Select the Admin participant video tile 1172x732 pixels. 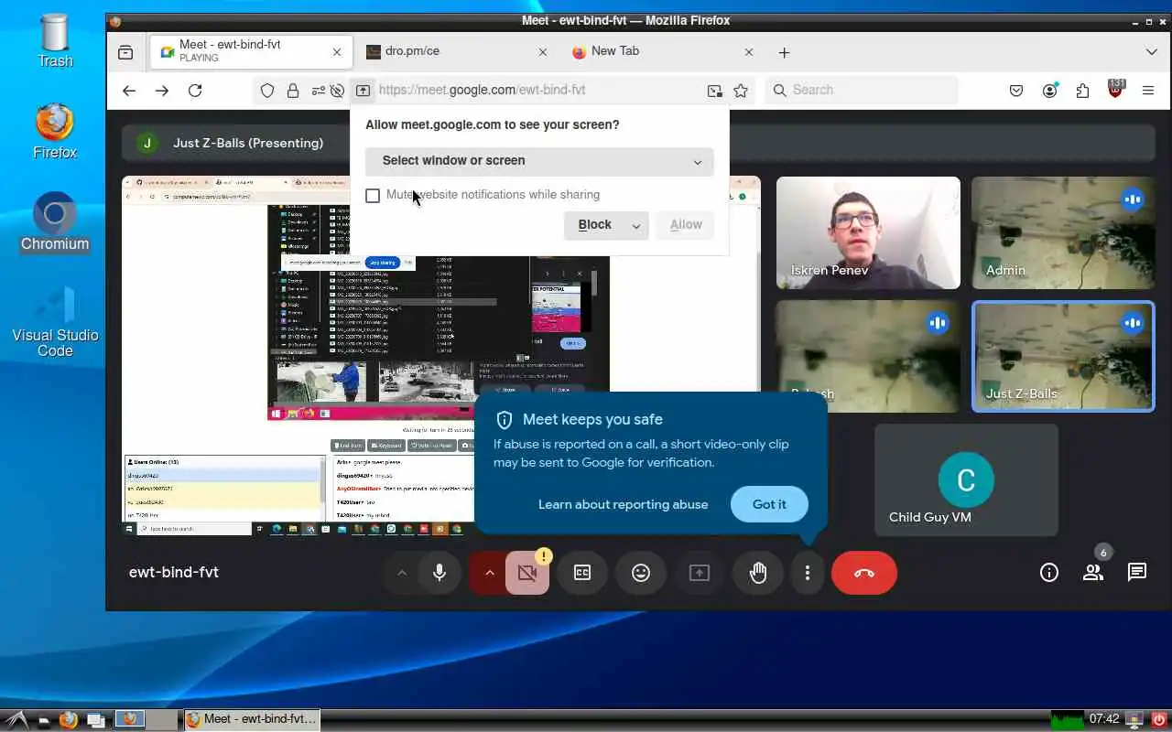point(1063,233)
